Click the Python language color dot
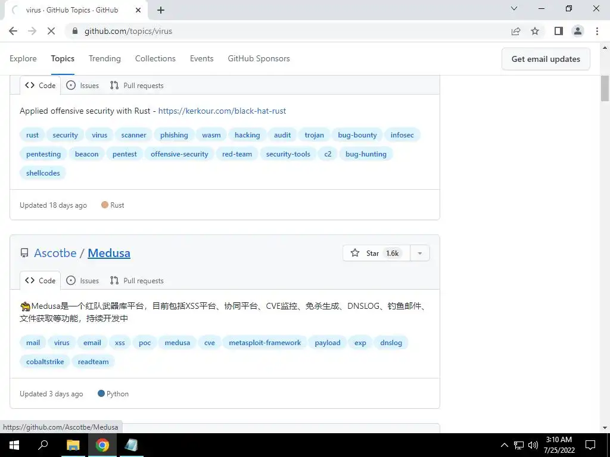Viewport: 610px width, 457px height. (x=101, y=394)
